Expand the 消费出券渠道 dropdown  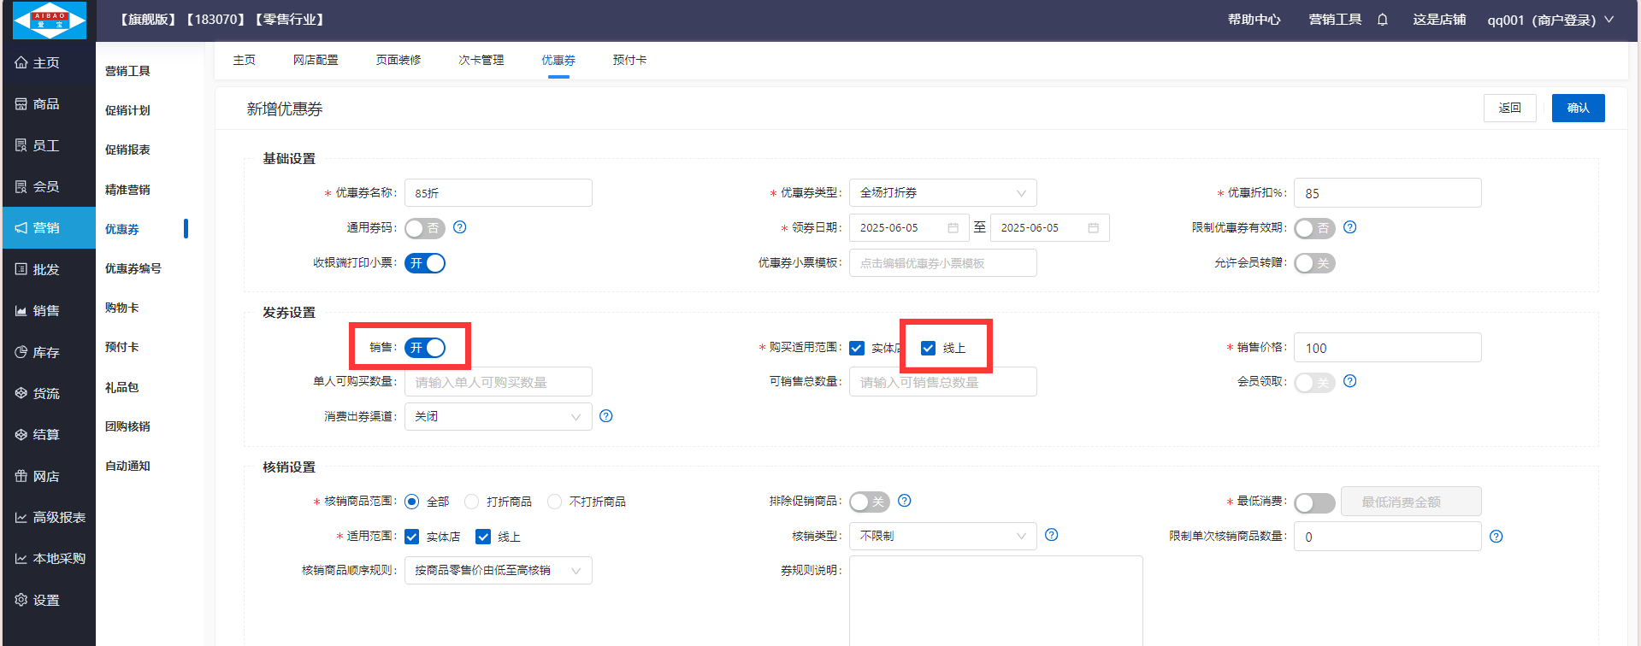(498, 417)
